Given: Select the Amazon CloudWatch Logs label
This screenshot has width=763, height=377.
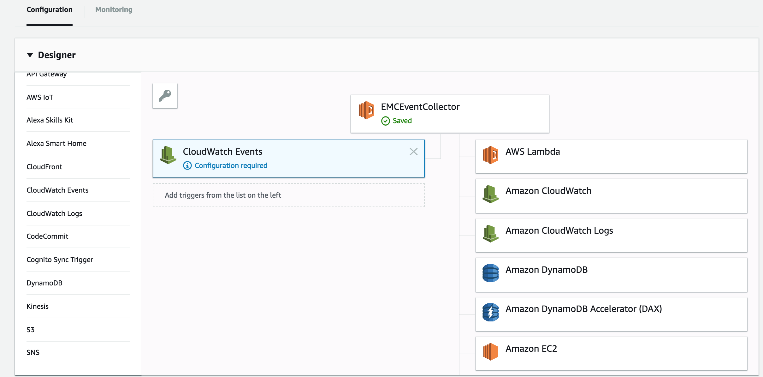Looking at the screenshot, I should pos(559,231).
